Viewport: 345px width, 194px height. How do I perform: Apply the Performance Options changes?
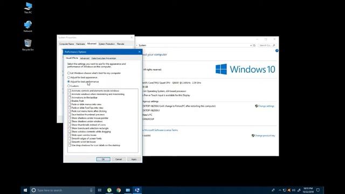[134, 159]
